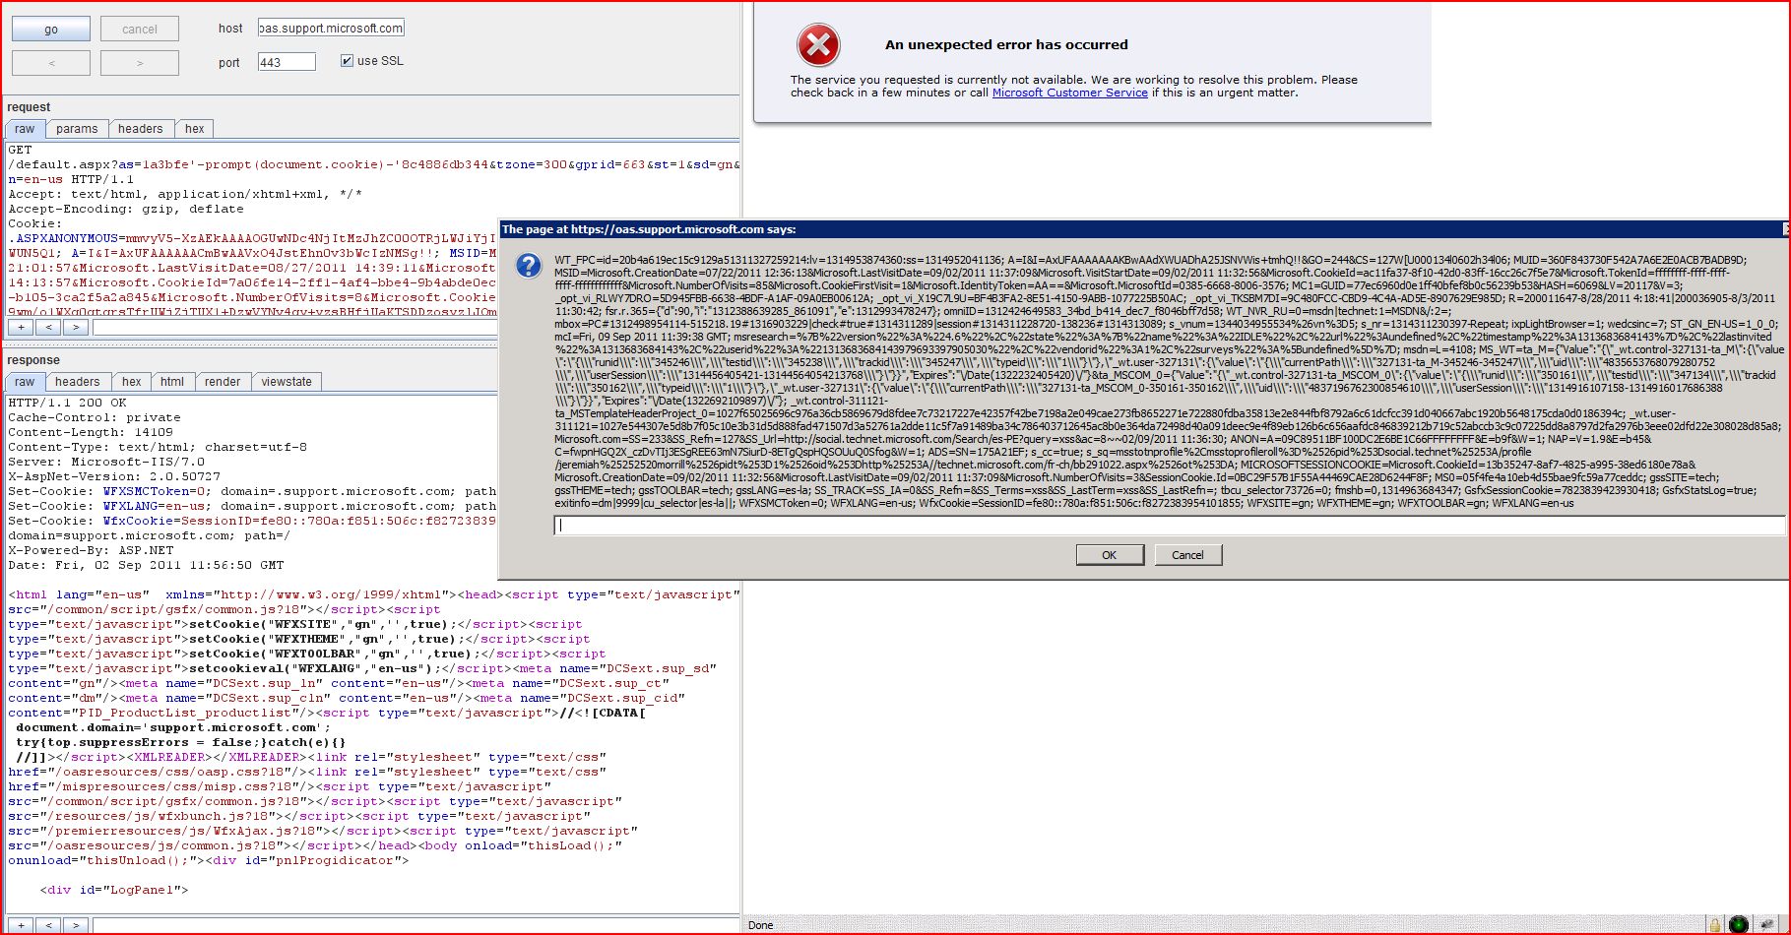1791x935 pixels.
Task: Go to previous request in history
Action: 51,63
